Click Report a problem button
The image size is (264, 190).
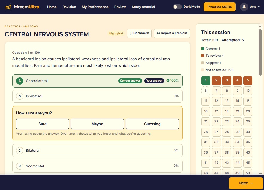(x=172, y=33)
